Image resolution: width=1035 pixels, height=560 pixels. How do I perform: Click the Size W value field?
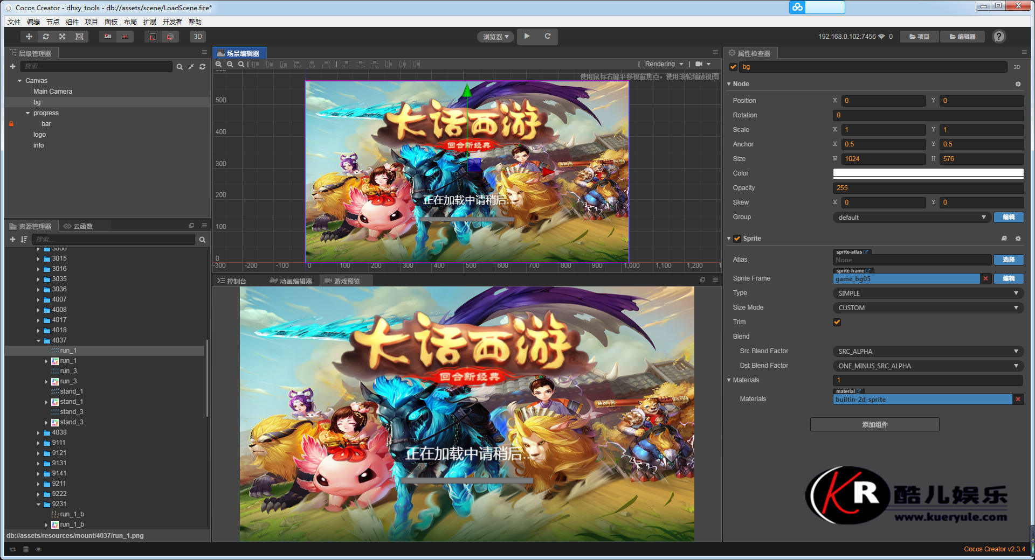pos(884,159)
